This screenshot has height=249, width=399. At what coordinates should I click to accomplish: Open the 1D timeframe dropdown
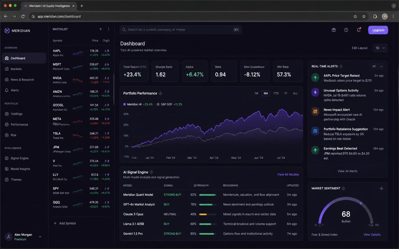coord(380,48)
